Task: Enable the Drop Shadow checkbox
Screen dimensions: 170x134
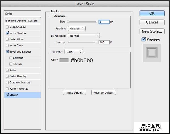Action: 7,27
